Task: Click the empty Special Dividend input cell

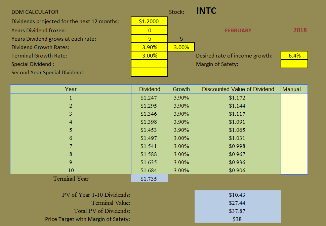Action: [x=149, y=64]
